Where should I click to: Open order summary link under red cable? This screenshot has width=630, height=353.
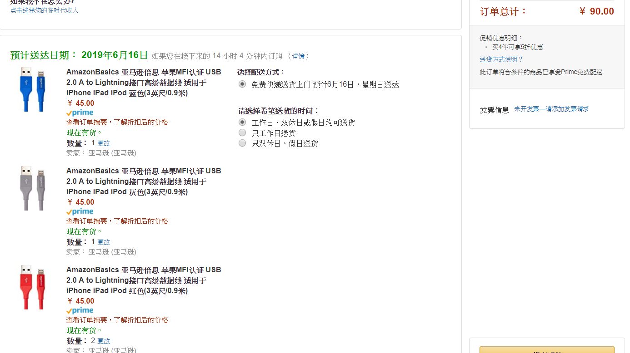click(x=117, y=320)
